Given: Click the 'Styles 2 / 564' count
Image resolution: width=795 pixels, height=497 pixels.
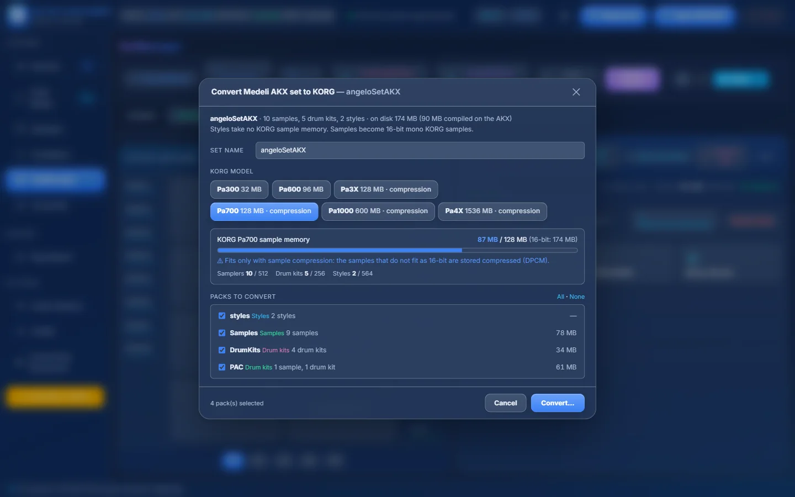Looking at the screenshot, I should (x=353, y=273).
